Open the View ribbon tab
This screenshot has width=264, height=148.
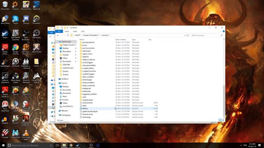click(x=82, y=31)
